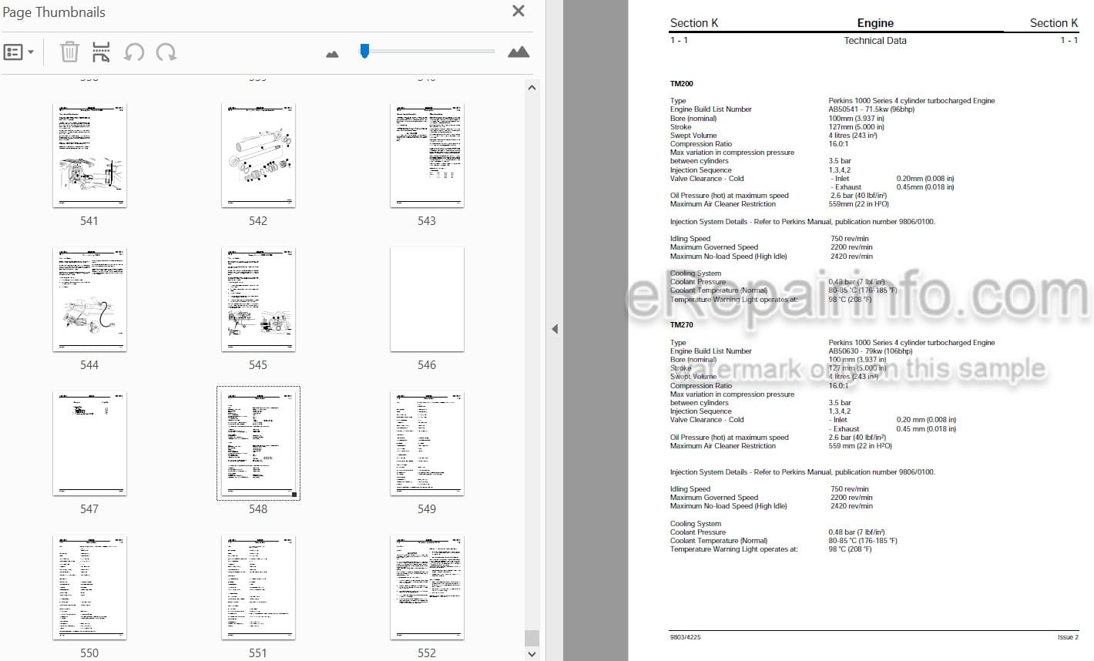The width and height of the screenshot is (1094, 661).
Task: Select page 541 thumbnail
Action: 89,156
